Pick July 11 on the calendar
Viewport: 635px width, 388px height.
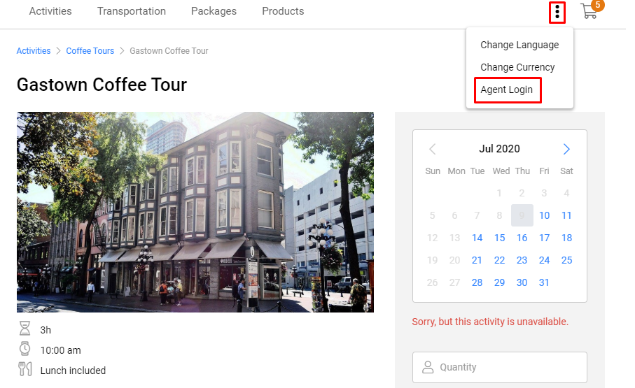click(566, 215)
